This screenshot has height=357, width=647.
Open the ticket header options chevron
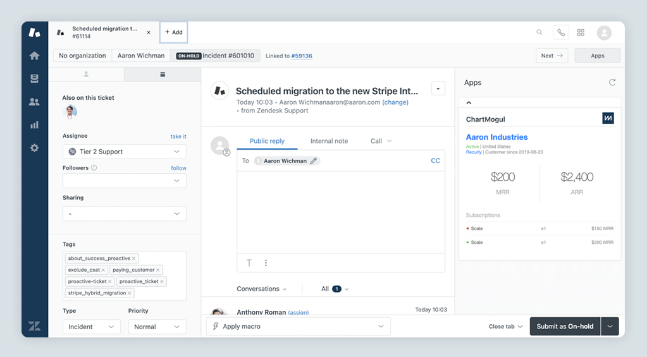438,88
